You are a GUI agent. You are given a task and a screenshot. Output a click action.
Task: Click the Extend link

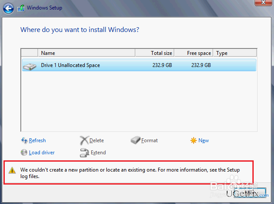[98, 153]
